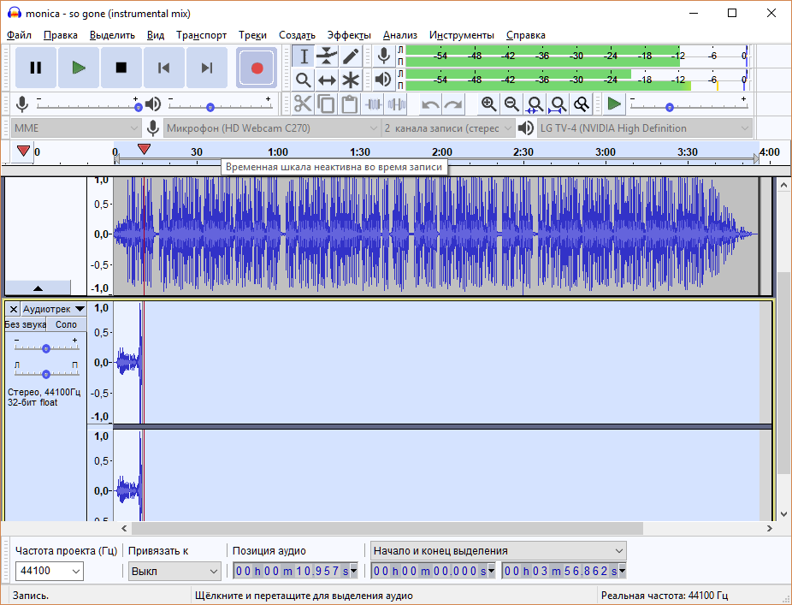
Task: Click the Cut scissors icon
Action: click(303, 104)
